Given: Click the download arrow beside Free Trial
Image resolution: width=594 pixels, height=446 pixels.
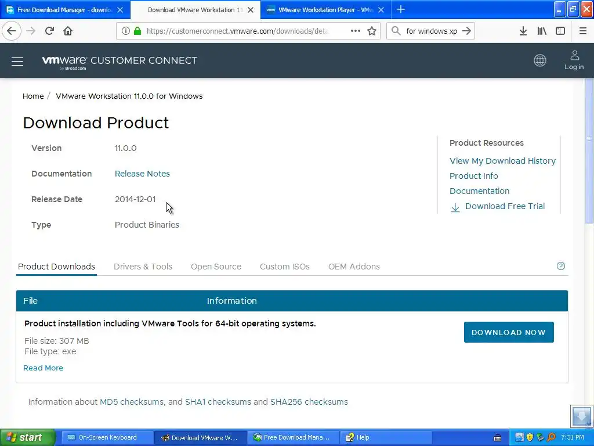Looking at the screenshot, I should tap(455, 207).
